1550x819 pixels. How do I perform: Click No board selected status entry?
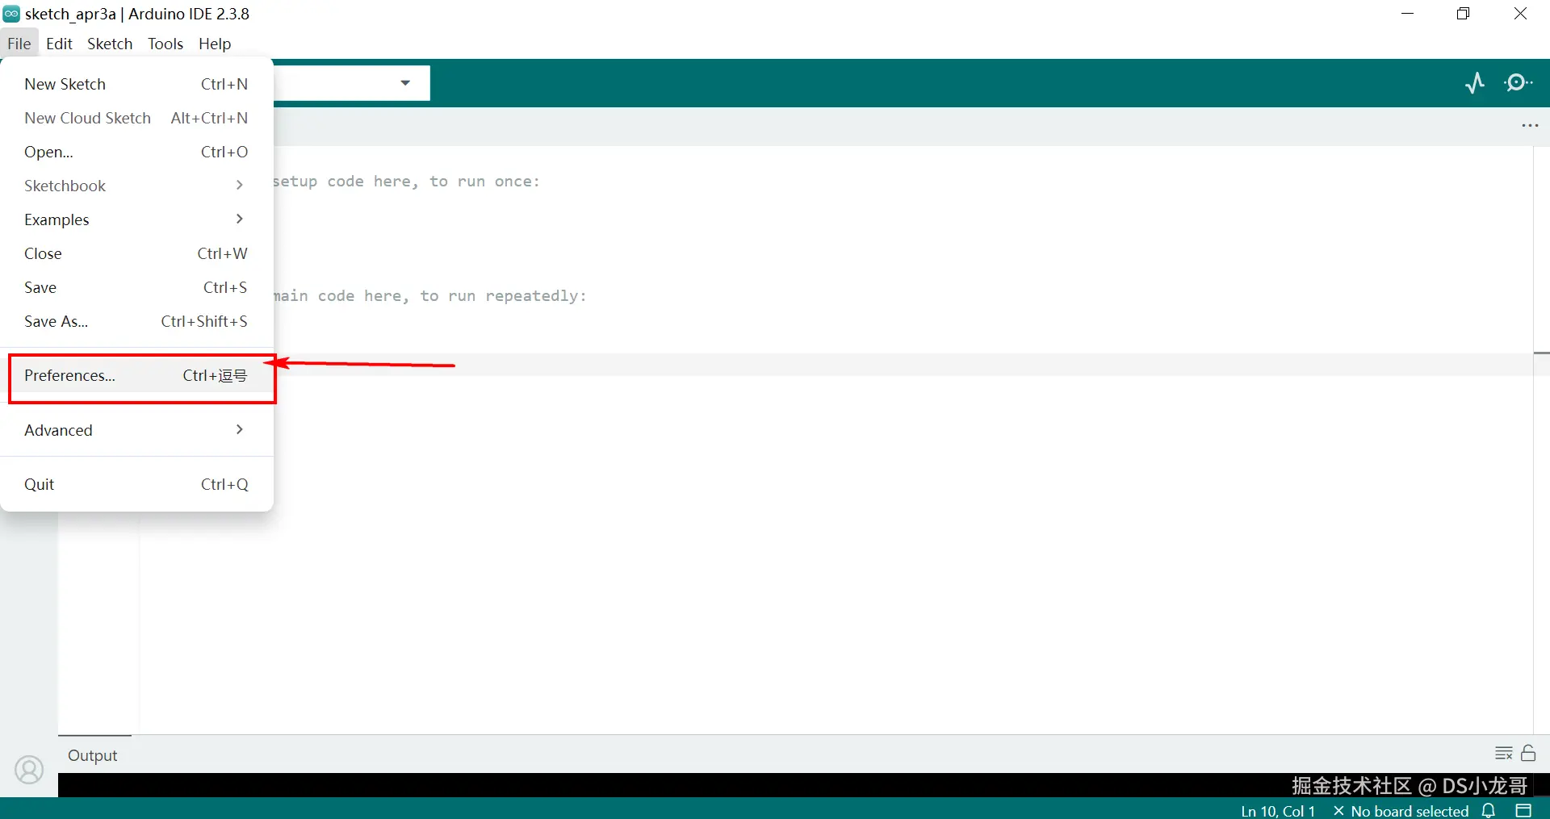[1401, 811]
